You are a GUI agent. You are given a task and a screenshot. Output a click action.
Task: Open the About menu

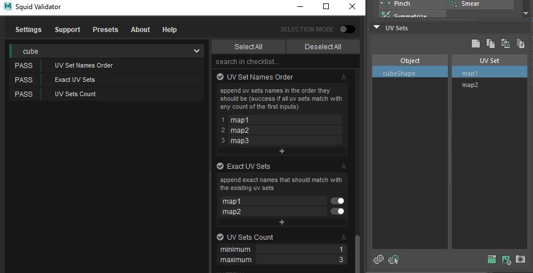tap(140, 30)
